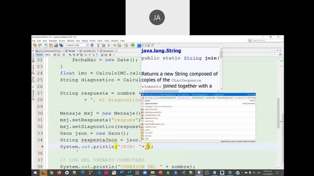This screenshot has width=314, height=176.
Task: Open Firefox from the taskbar
Action: click(59, 173)
